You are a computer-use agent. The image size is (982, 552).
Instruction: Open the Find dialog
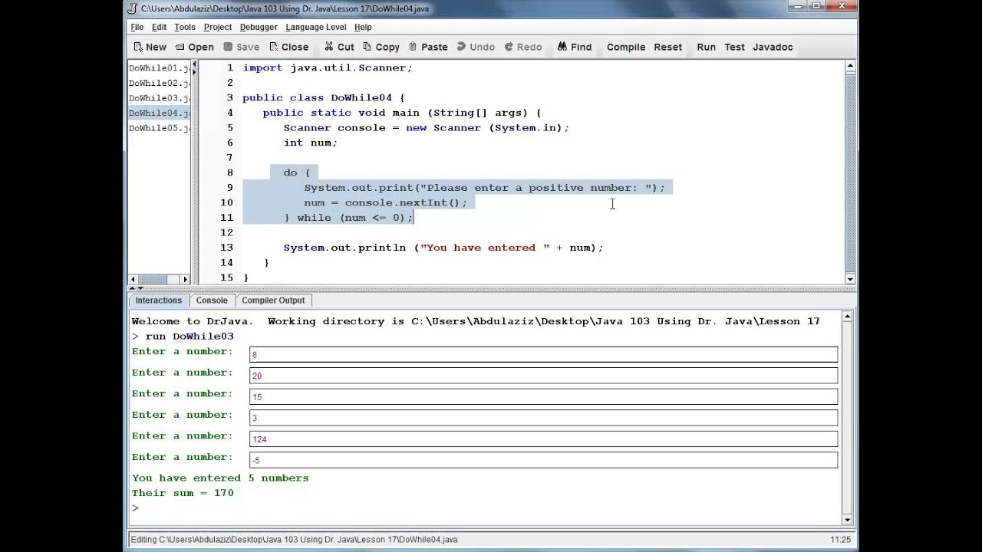(575, 47)
